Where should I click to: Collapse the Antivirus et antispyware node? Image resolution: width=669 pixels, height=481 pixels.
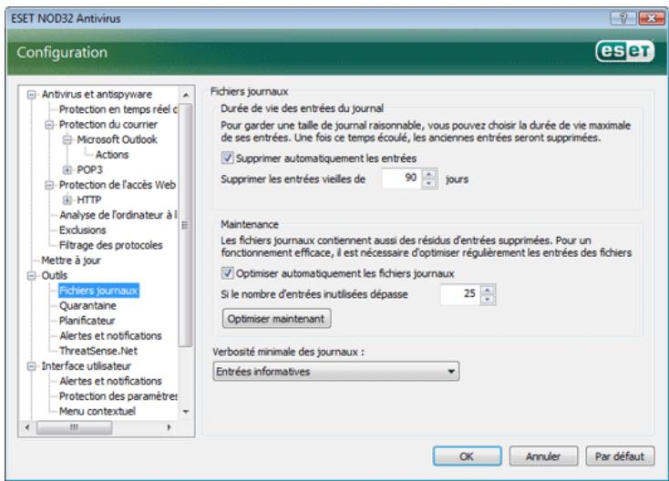coord(31,95)
